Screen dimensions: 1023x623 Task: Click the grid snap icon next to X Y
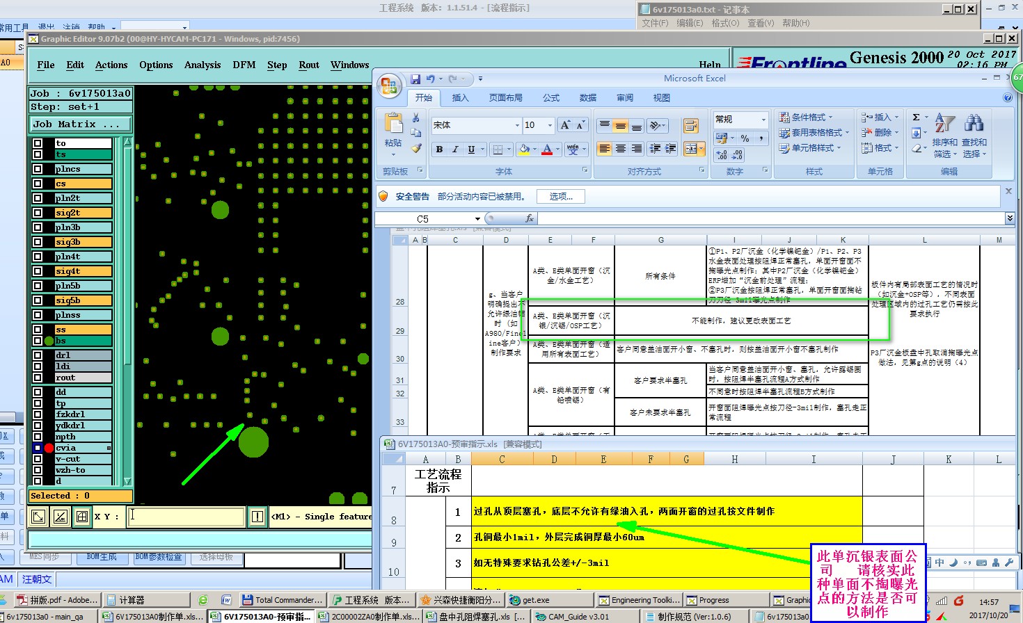[82, 517]
